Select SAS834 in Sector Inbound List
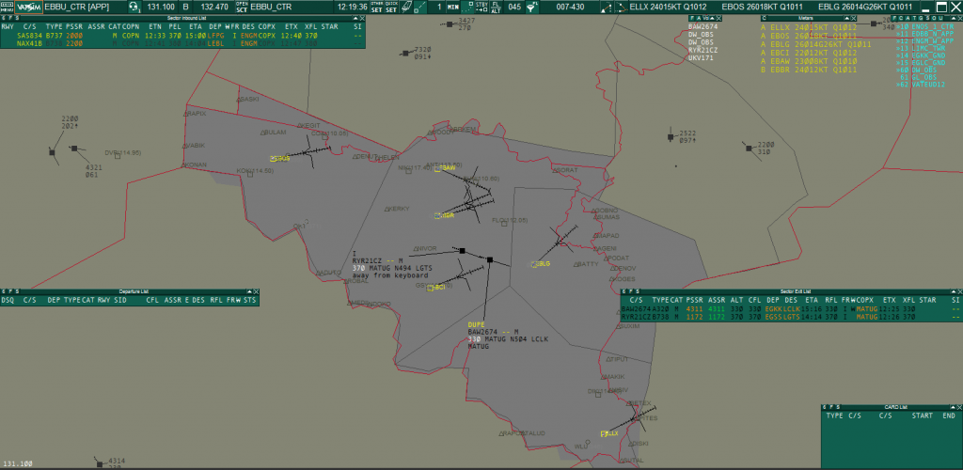 30,35
